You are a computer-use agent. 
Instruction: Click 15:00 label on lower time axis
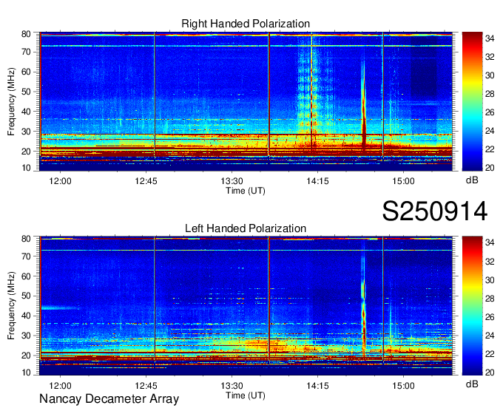403,385
